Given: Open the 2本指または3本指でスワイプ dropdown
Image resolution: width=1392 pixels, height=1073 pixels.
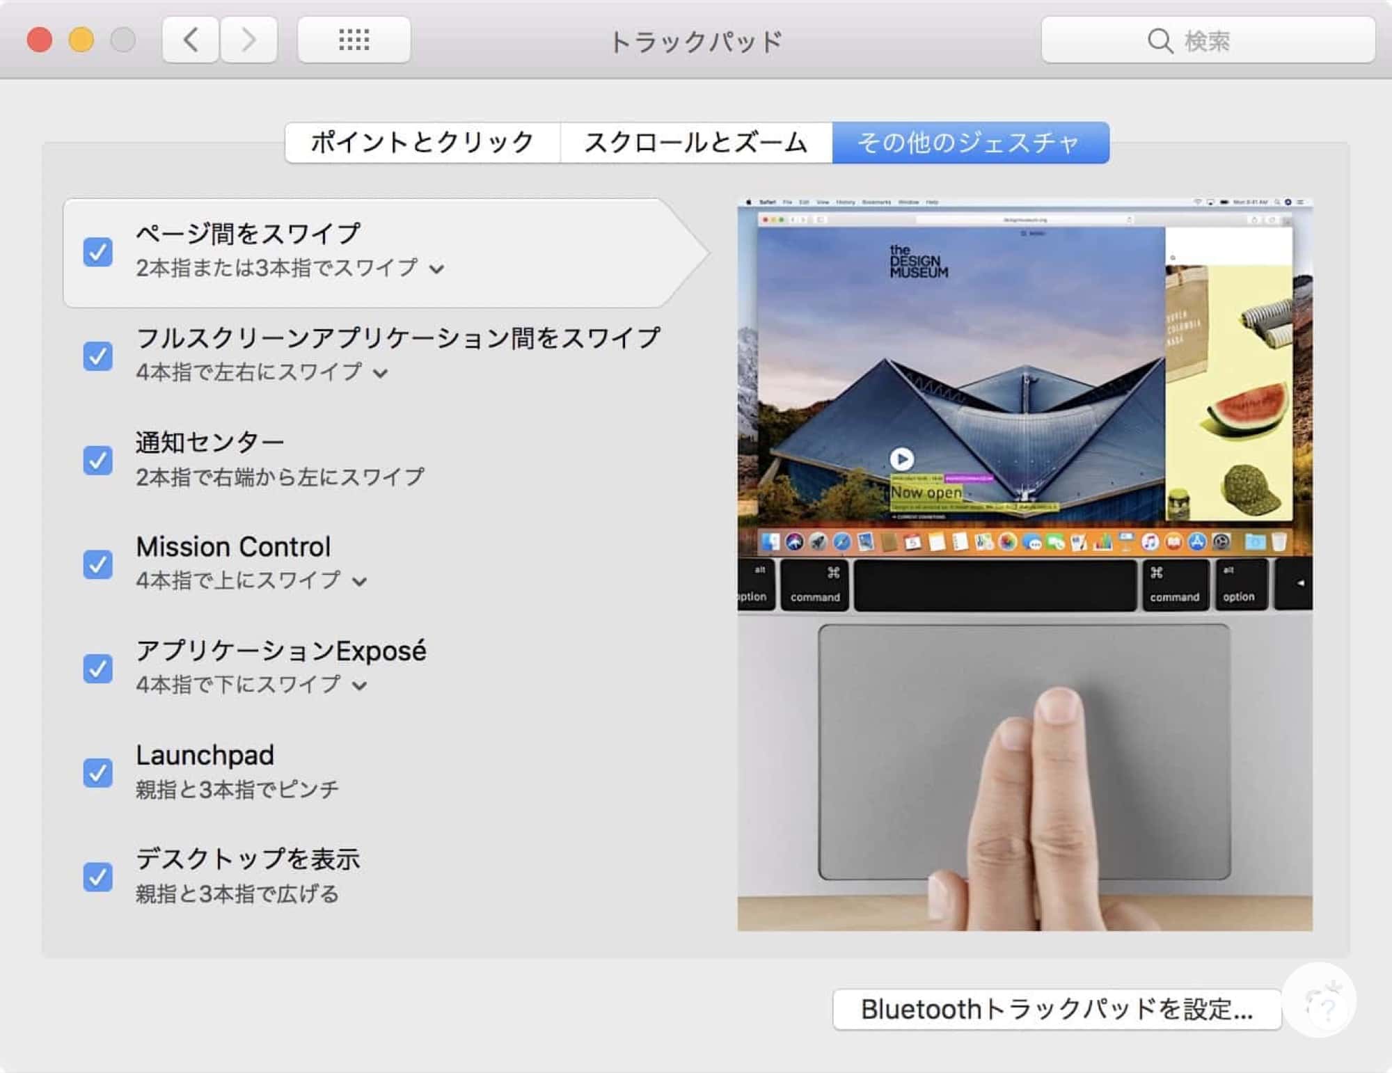Looking at the screenshot, I should [x=290, y=268].
